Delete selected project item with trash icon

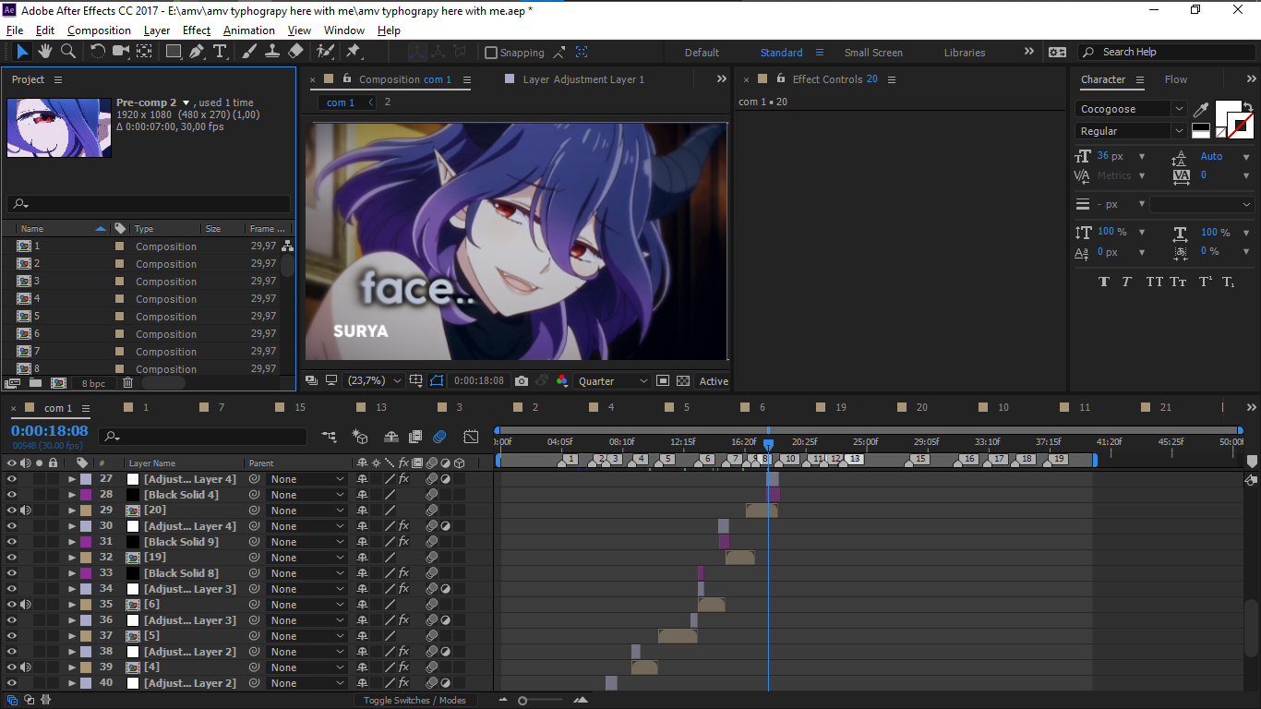[x=128, y=382]
